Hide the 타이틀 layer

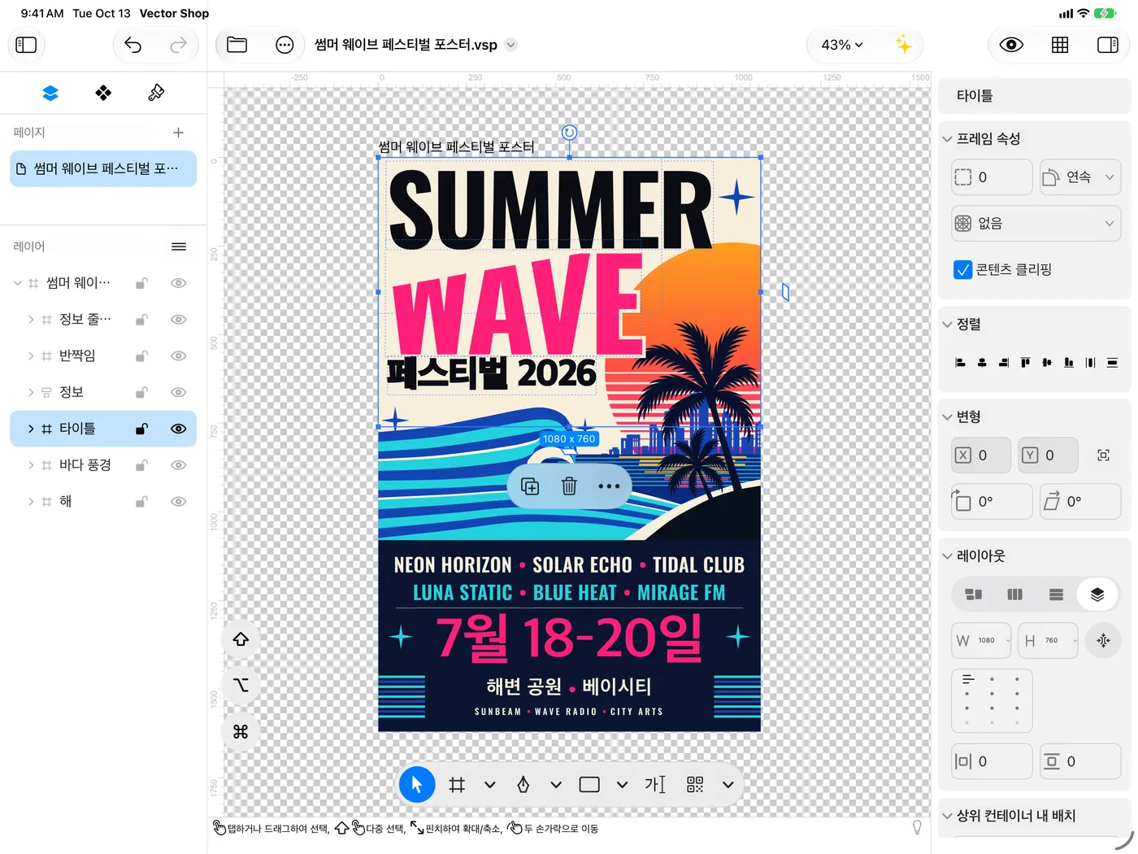tap(179, 429)
